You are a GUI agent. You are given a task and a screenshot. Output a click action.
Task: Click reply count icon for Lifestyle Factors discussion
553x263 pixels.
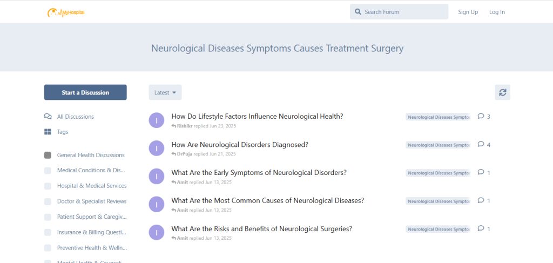[x=481, y=117]
